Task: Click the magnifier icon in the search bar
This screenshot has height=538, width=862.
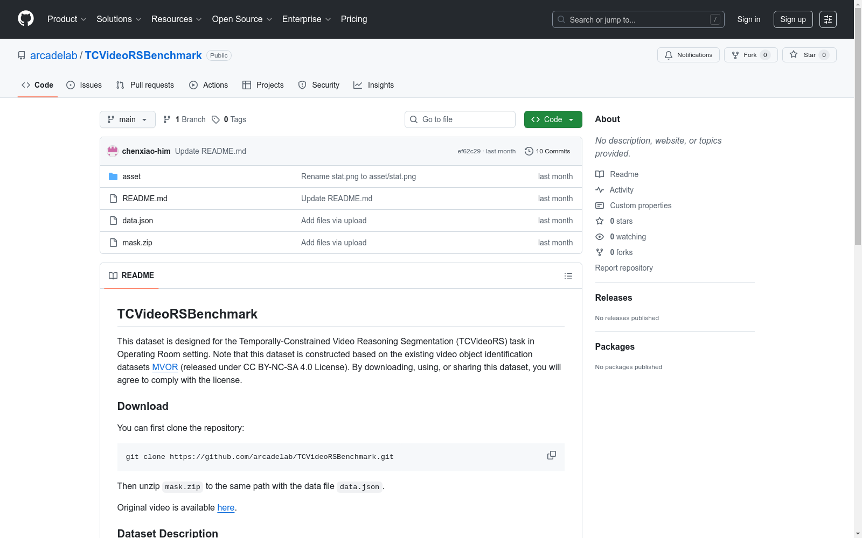Action: coord(561,19)
